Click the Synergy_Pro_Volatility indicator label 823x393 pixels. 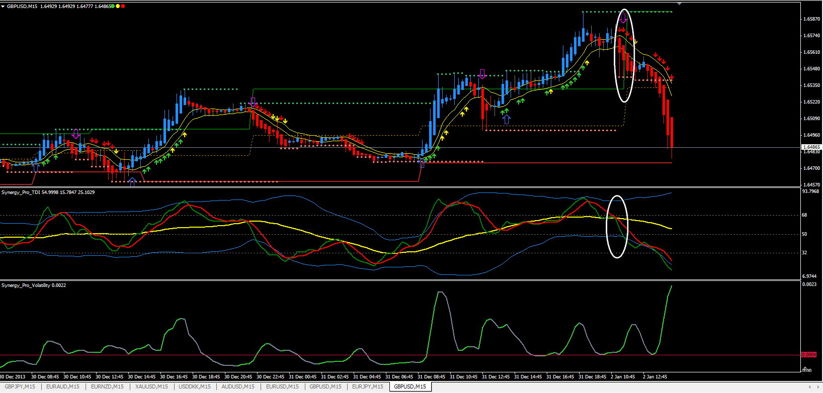33,285
